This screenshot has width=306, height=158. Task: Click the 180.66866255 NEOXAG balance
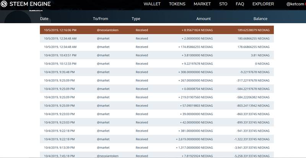[253, 38]
